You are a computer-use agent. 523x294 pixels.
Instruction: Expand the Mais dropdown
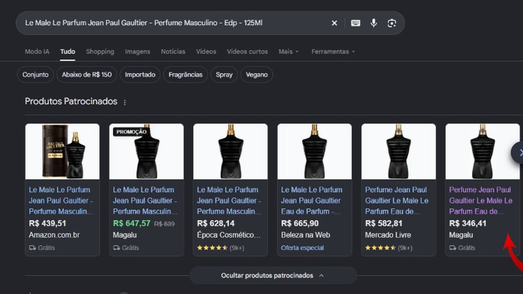click(288, 52)
